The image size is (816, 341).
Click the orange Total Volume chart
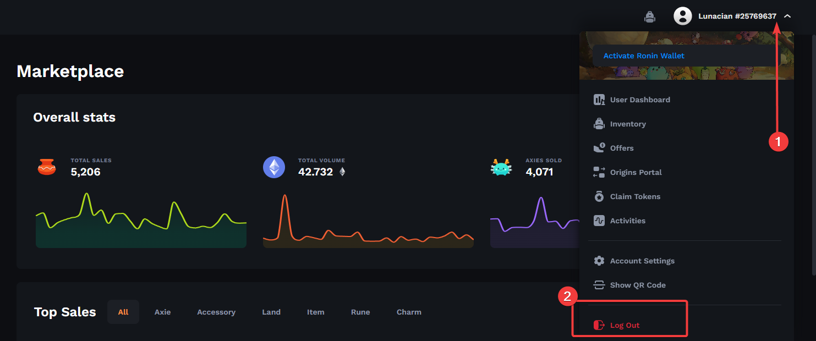[x=368, y=222]
